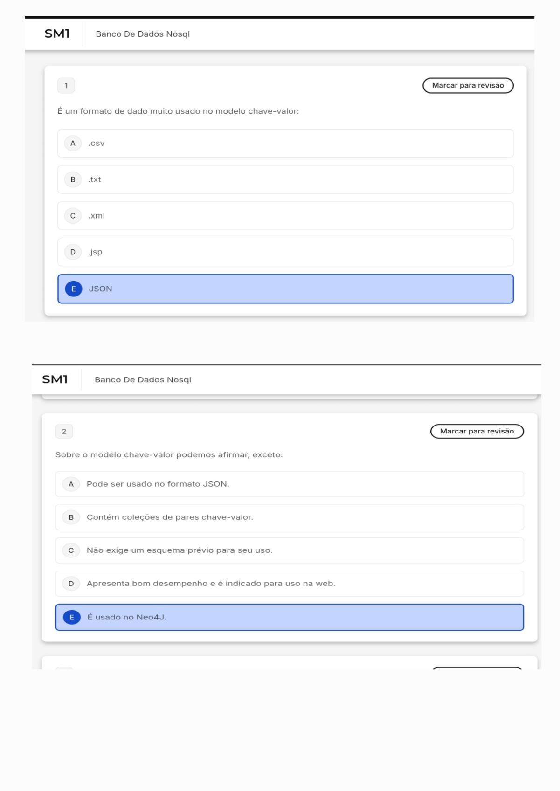Click the SM1 logo in top header
Viewport: 560px width, 791px height.
57,34
